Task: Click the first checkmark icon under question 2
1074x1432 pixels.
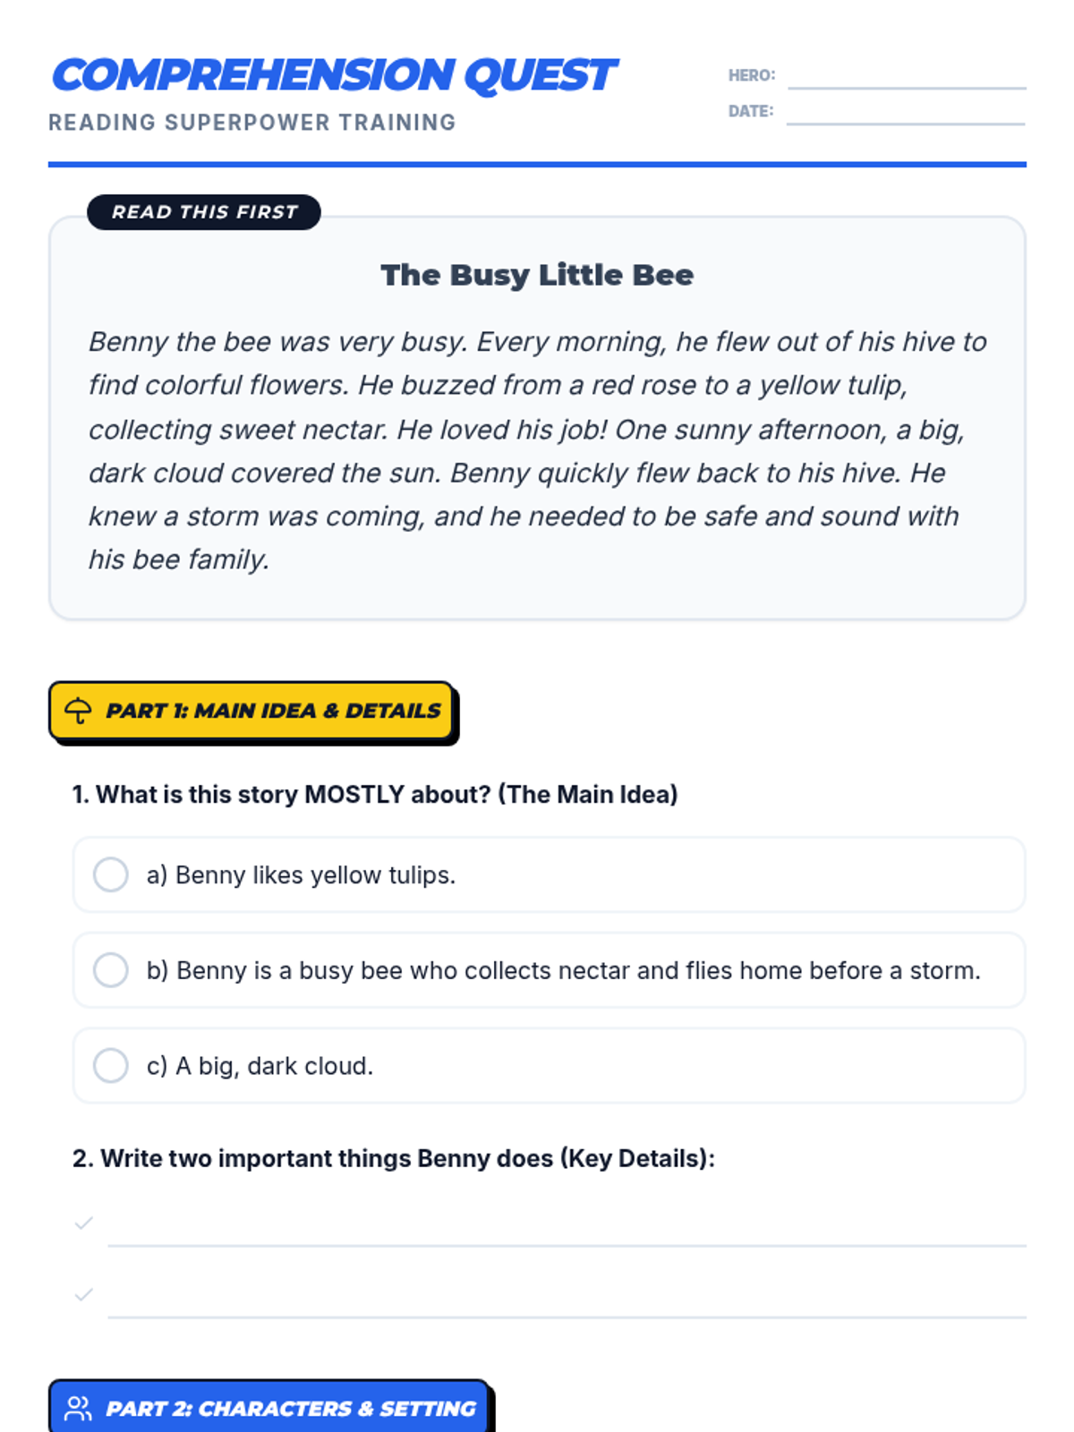Action: pos(84,1223)
